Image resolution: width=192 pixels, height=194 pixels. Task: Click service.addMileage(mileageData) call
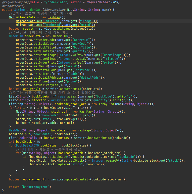click(x=67, y=29)
